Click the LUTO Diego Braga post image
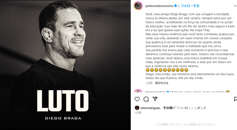The image size is (237, 130). coord(65,65)
